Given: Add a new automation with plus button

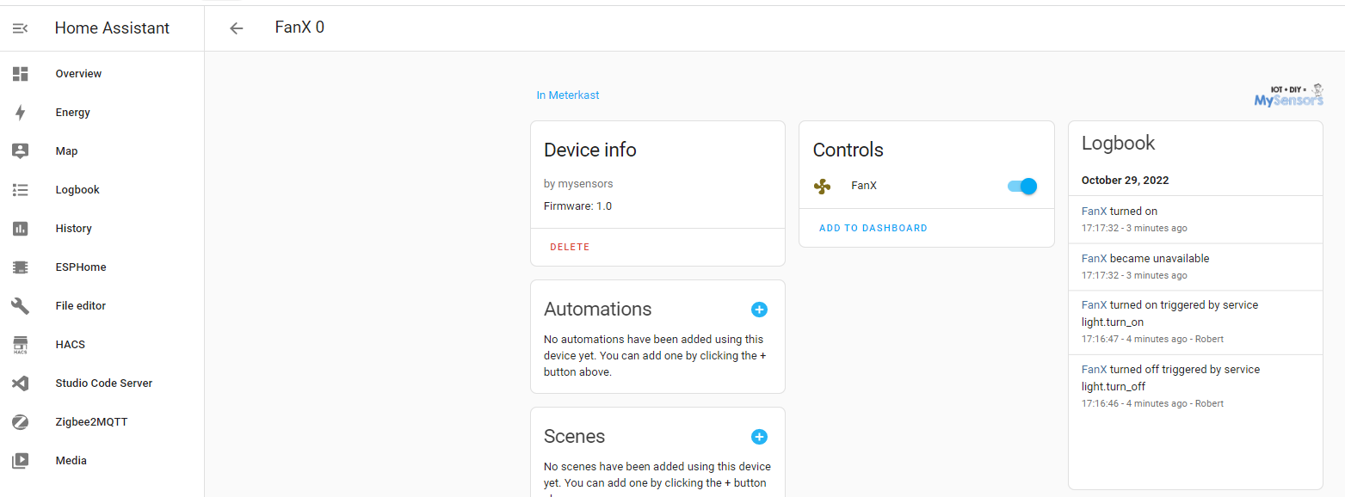Looking at the screenshot, I should point(759,310).
